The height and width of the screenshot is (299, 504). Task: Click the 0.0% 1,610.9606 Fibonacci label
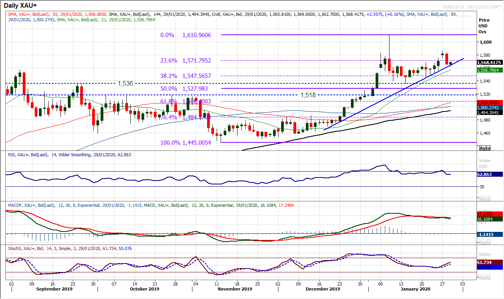point(190,35)
